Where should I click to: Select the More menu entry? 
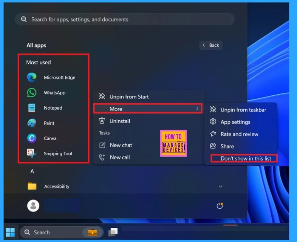coord(148,109)
